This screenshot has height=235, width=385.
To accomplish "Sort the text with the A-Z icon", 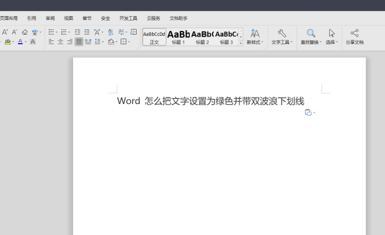I will pos(111,32).
